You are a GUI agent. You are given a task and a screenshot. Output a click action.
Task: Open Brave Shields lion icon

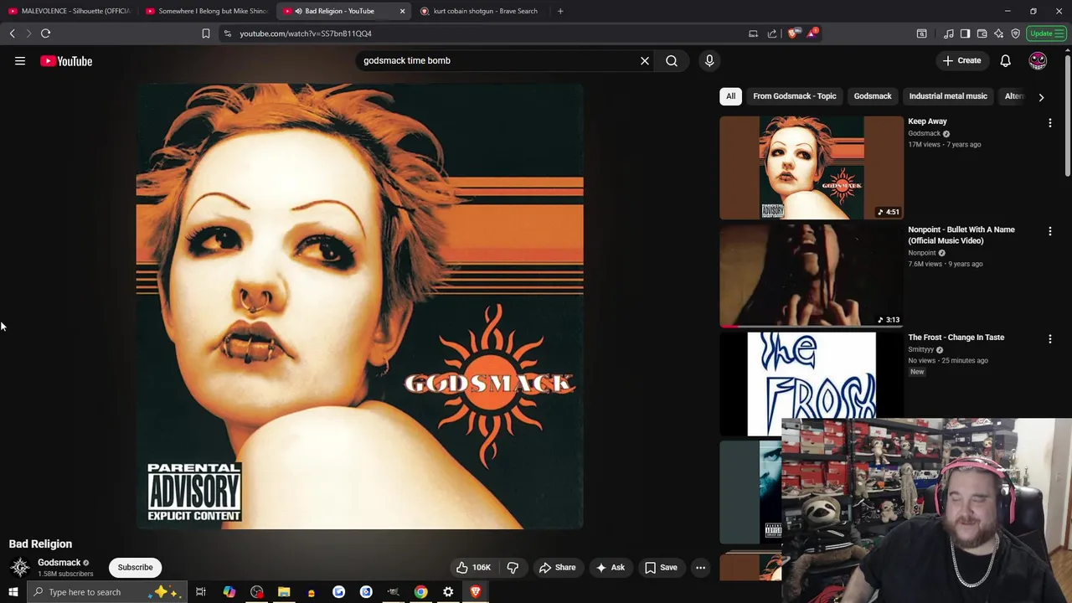(x=793, y=33)
